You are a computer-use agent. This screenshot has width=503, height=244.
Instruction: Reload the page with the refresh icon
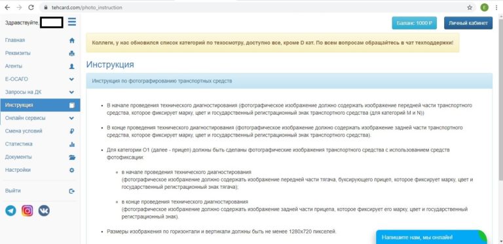point(31,7)
